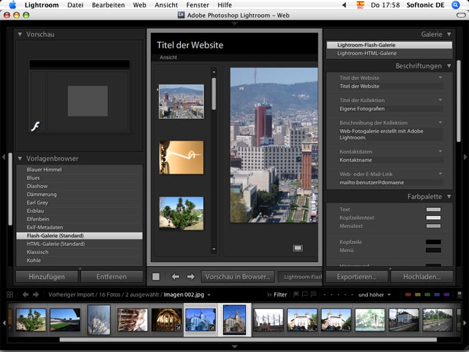This screenshot has width=469, height=352.
Task: Select Lightroom-HTML-Galerie in Galerie list
Action: [389, 53]
